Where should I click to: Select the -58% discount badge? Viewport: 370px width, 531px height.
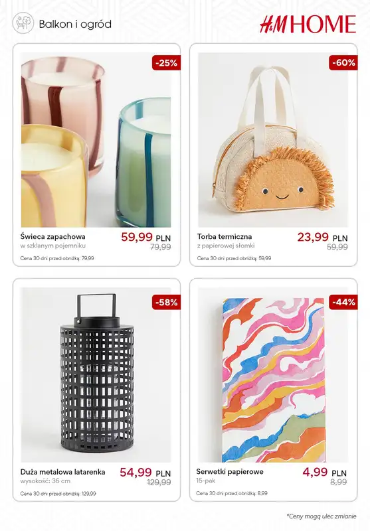coord(166,302)
